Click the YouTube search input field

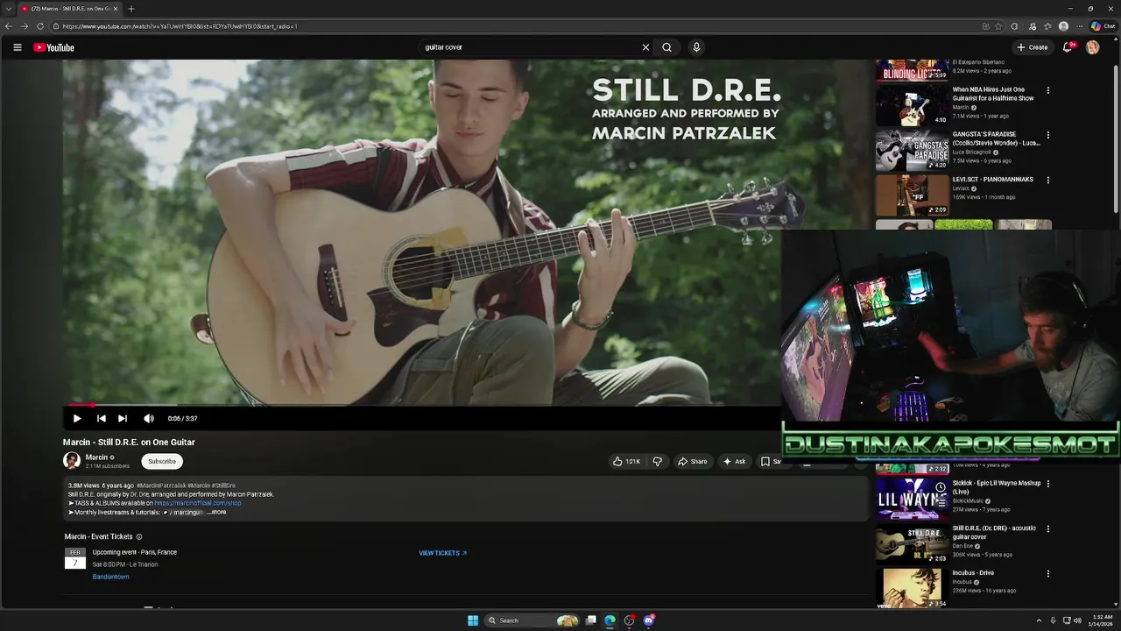(x=528, y=47)
